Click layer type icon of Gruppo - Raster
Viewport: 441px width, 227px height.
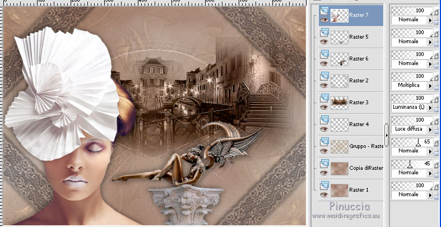coord(324,142)
